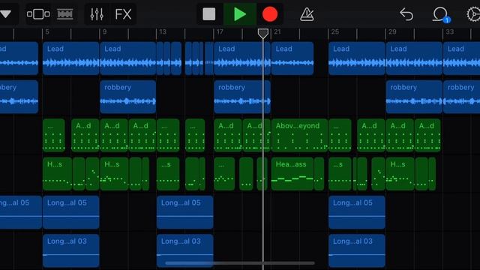Stop playback with the square stop button
480x270 pixels.
(x=209, y=14)
